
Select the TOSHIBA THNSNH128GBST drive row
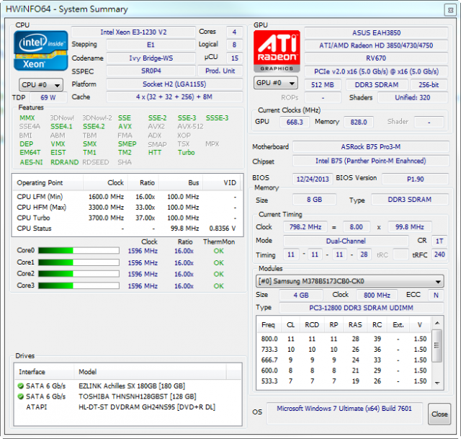(127, 396)
